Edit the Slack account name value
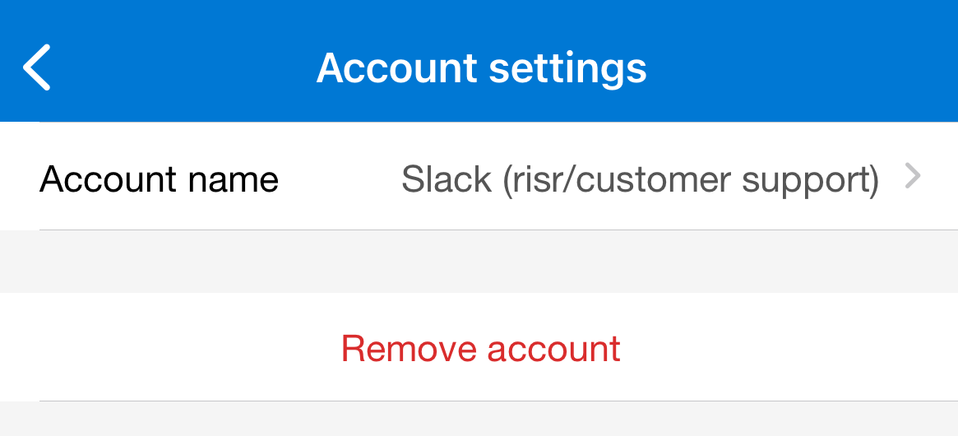 (x=640, y=179)
